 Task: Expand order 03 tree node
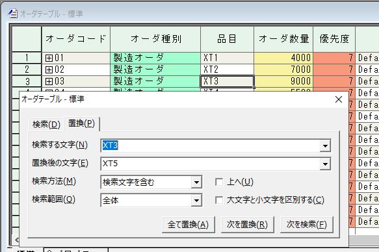(x=49, y=81)
